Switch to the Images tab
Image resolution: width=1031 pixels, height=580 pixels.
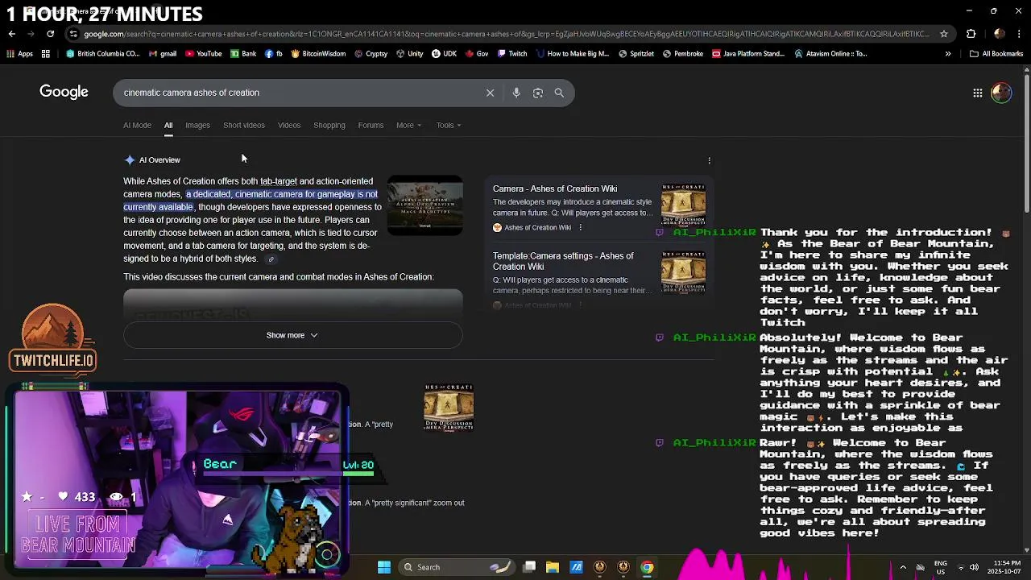197,125
